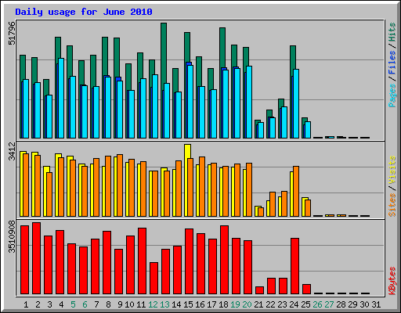Click the green day label 5
Viewport: 401px width, 313px height.
tap(73, 304)
